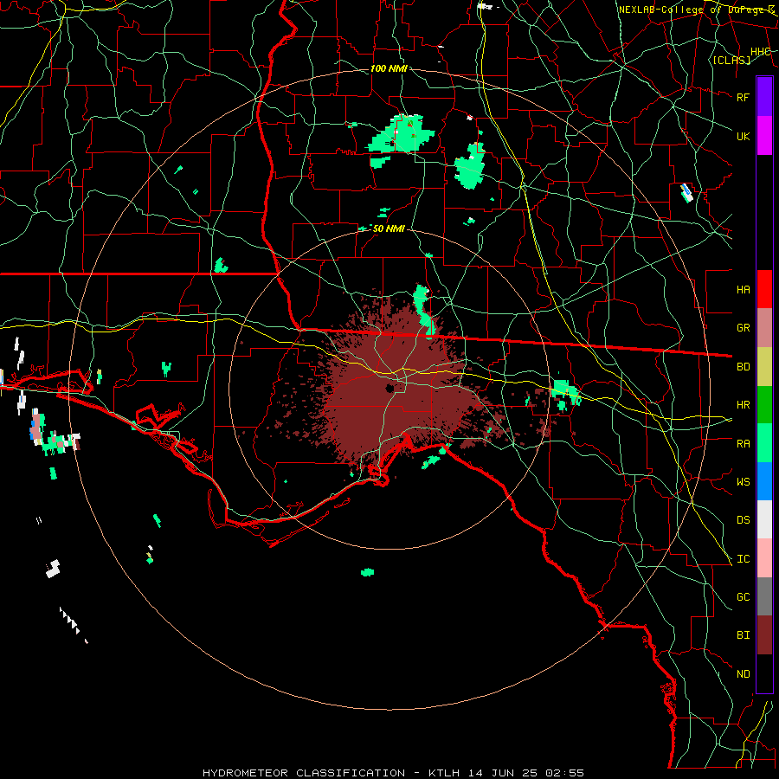Click the 100 NMI range ring label

389,68
